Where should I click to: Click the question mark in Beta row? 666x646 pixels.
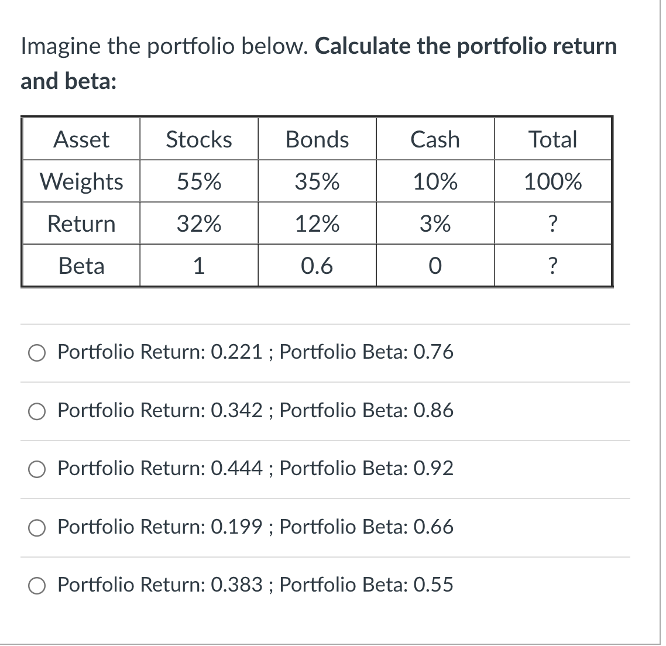[x=552, y=265]
